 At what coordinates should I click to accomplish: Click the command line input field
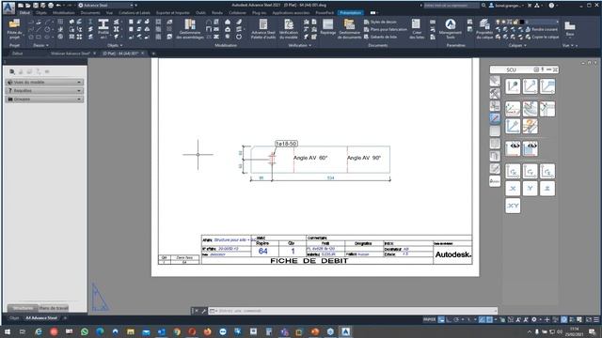tap(354, 311)
